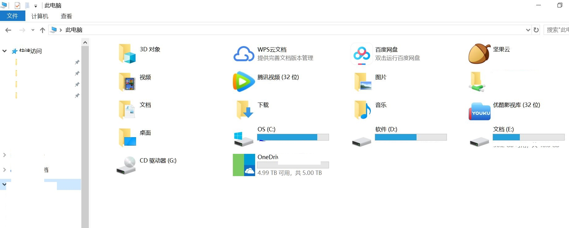Collapse the 快速访问 tree node
569x228 pixels.
[x=5, y=51]
